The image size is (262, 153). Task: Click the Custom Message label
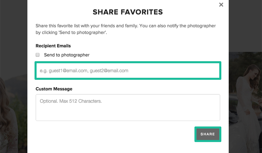[54, 89]
